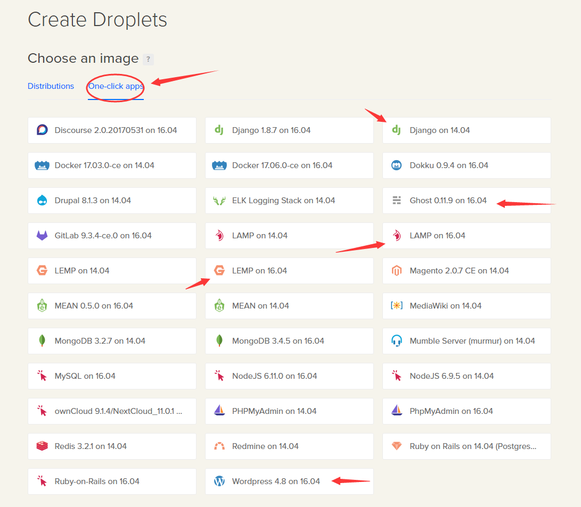Screen dimensions: 581x507
Task: Select MongoDB 3.4.5 on 16.04 text
Action: (x=278, y=341)
